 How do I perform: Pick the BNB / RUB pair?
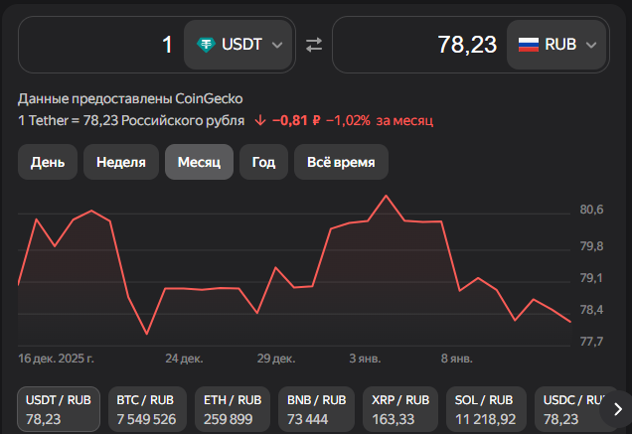(316, 409)
